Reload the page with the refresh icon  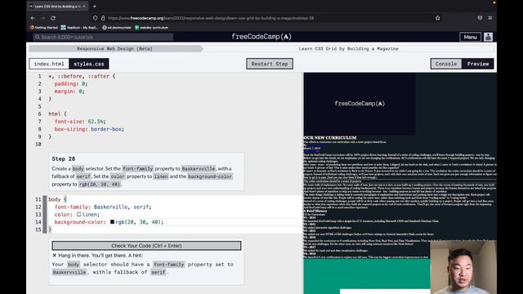click(53, 18)
